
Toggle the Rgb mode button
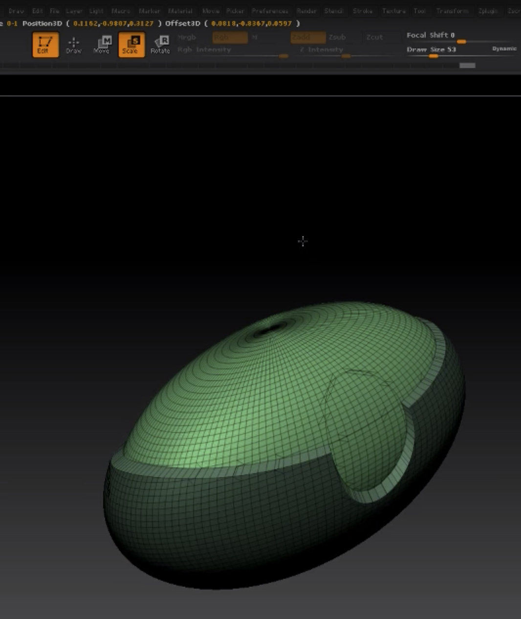click(230, 37)
